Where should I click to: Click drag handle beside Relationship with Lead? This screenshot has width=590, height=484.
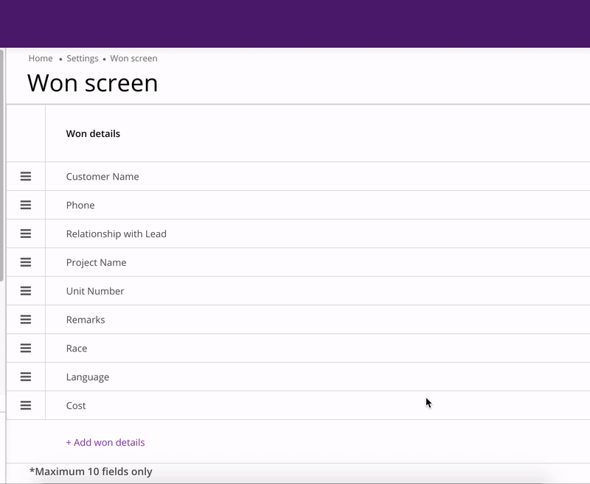pyautogui.click(x=26, y=234)
